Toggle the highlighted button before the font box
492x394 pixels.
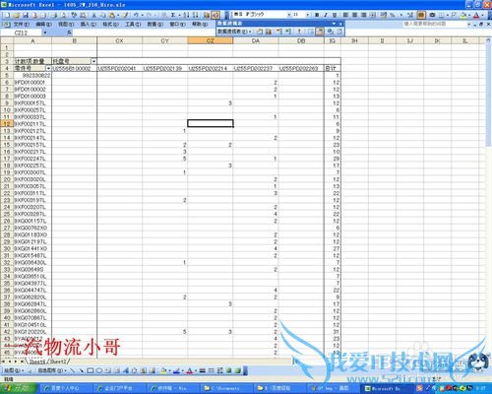click(x=215, y=15)
